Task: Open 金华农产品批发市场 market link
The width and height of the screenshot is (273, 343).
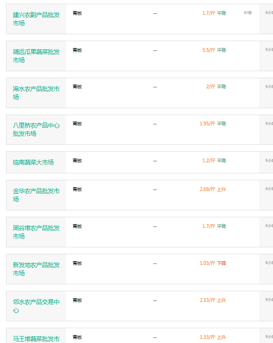Action: click(36, 195)
